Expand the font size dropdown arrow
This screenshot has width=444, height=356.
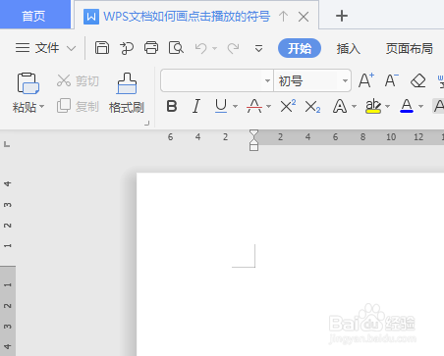coord(345,80)
